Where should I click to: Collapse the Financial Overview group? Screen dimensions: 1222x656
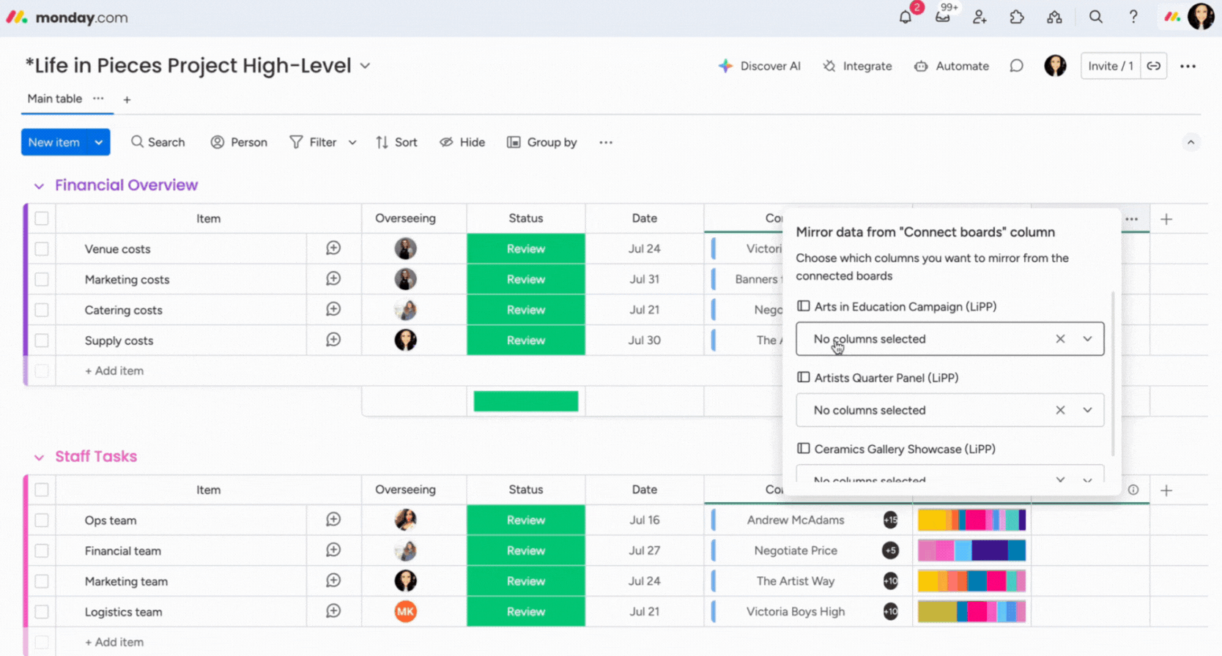click(x=39, y=186)
